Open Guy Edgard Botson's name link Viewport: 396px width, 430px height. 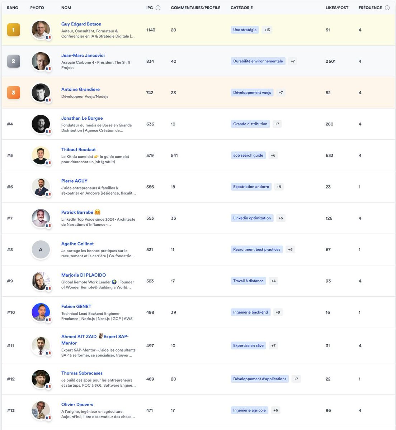[x=81, y=24]
